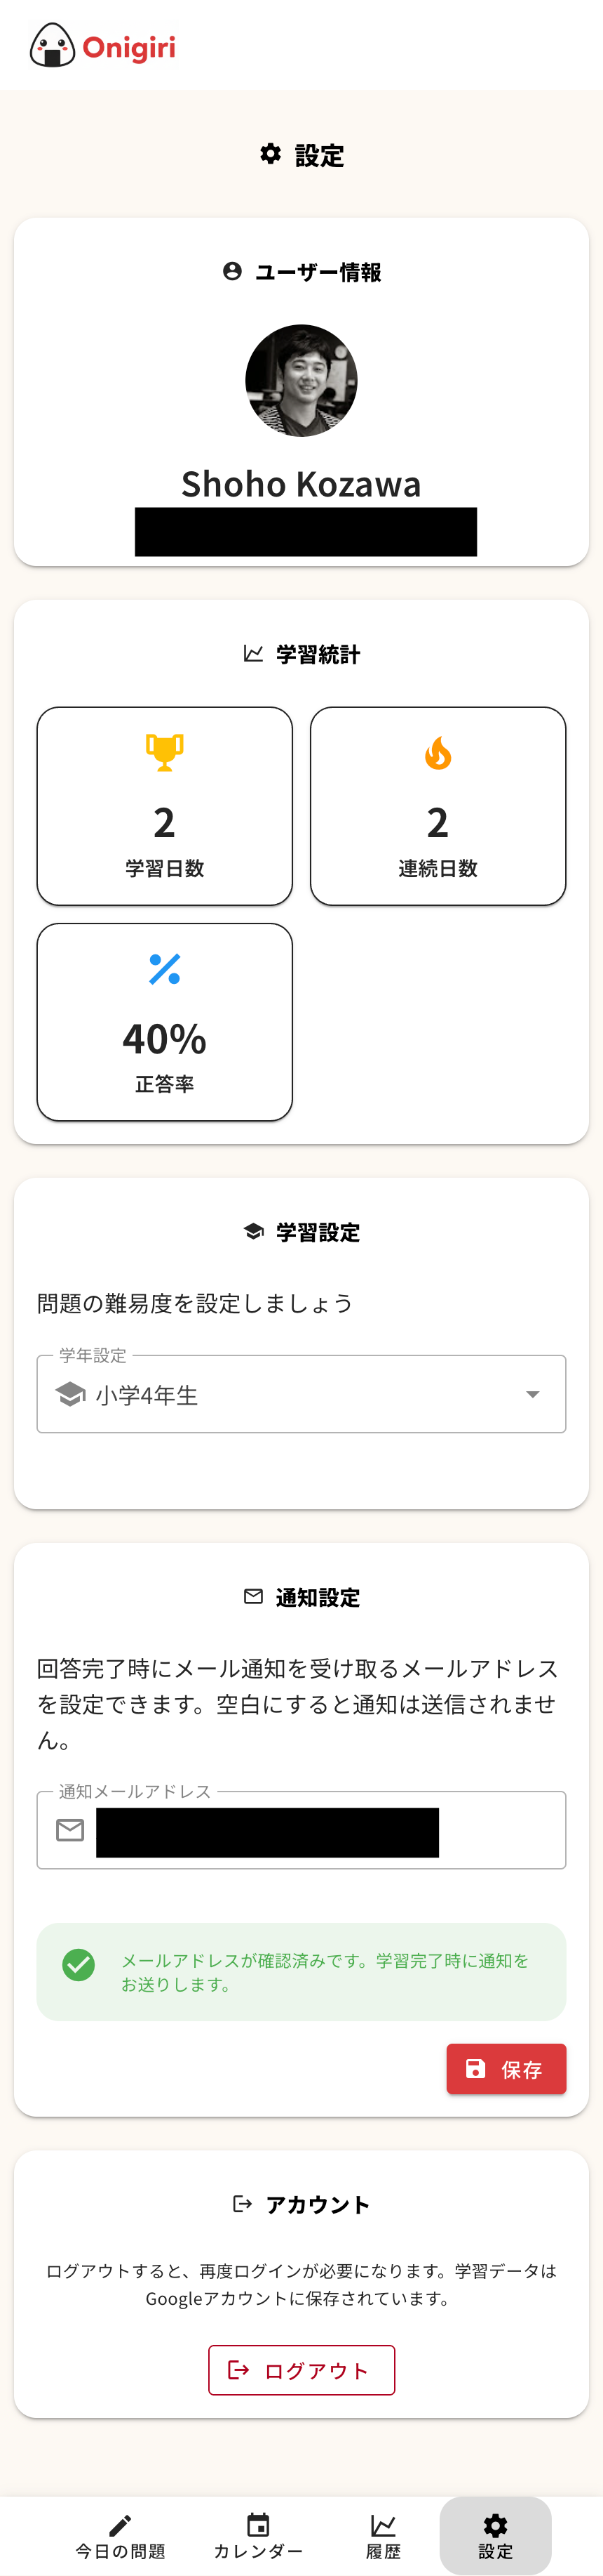Click the graduation cap icon by 学習設定
The height and width of the screenshot is (2576, 603).
[254, 1231]
